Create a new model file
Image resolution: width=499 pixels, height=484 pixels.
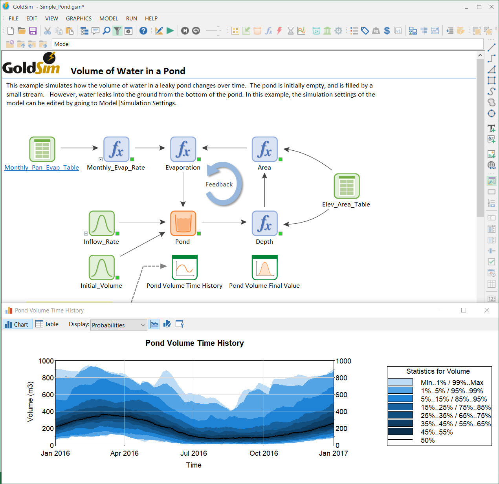(x=11, y=31)
